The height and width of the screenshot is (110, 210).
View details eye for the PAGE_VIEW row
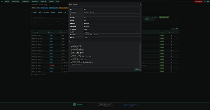coord(172,71)
